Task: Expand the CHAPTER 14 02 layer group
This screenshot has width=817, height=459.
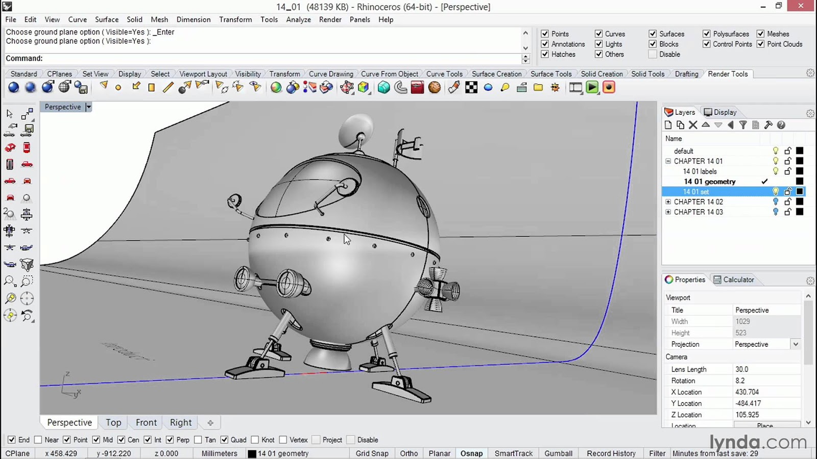Action: (x=668, y=202)
